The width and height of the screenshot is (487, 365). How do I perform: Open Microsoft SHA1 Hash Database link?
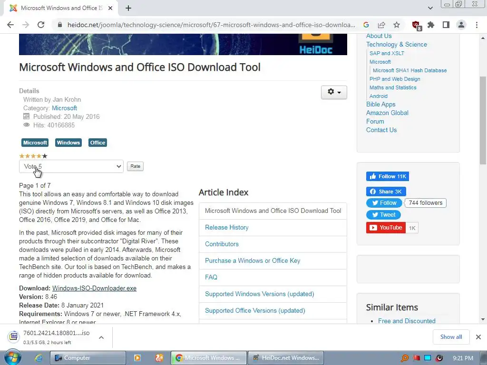[409, 70]
